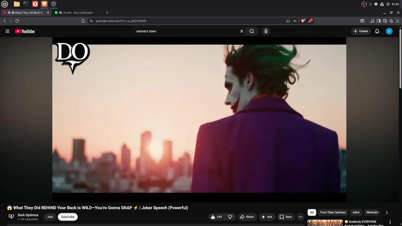Viewport: 402px width, 226px height.
Task: Click the video player to pause
Action: [199, 119]
